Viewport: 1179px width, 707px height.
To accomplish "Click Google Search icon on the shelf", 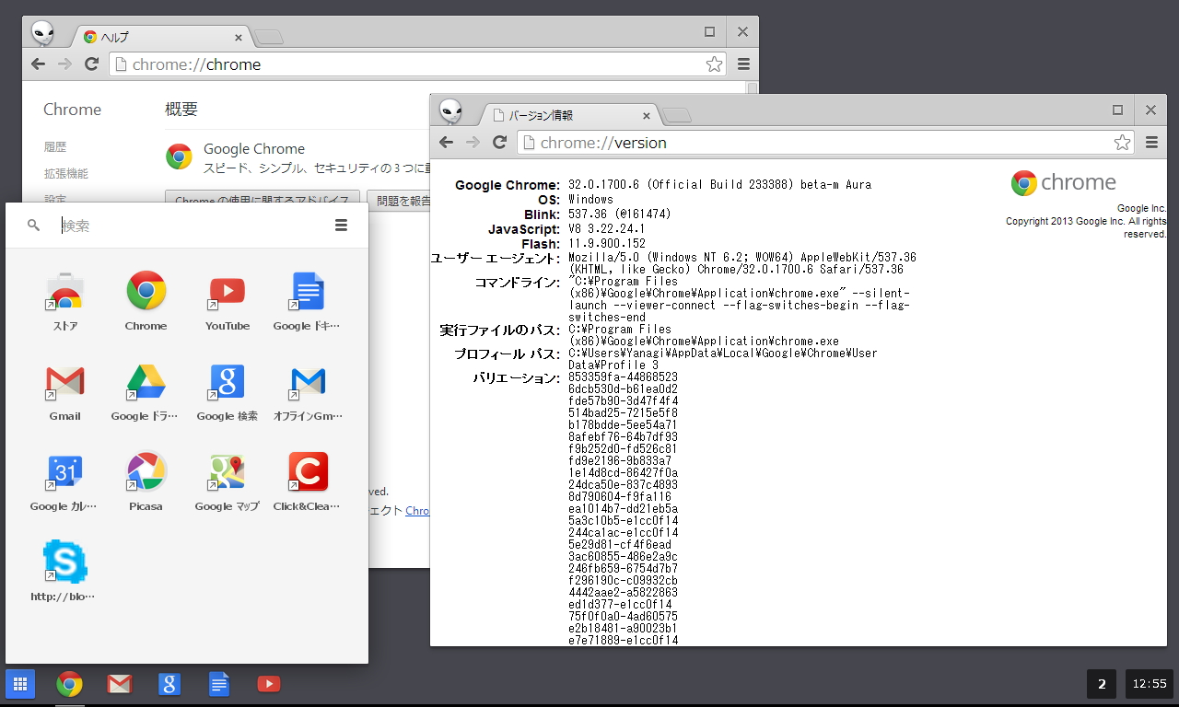I will pos(169,684).
